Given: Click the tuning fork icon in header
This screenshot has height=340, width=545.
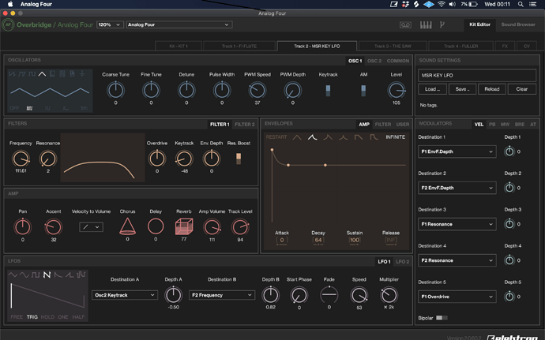Looking at the screenshot, I should tap(442, 24).
